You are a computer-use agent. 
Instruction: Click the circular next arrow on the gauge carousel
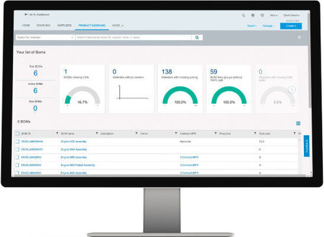pyautogui.click(x=292, y=90)
